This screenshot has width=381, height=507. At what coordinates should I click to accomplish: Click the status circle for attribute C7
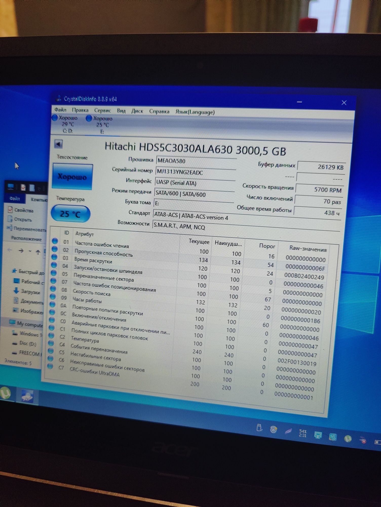click(50, 366)
